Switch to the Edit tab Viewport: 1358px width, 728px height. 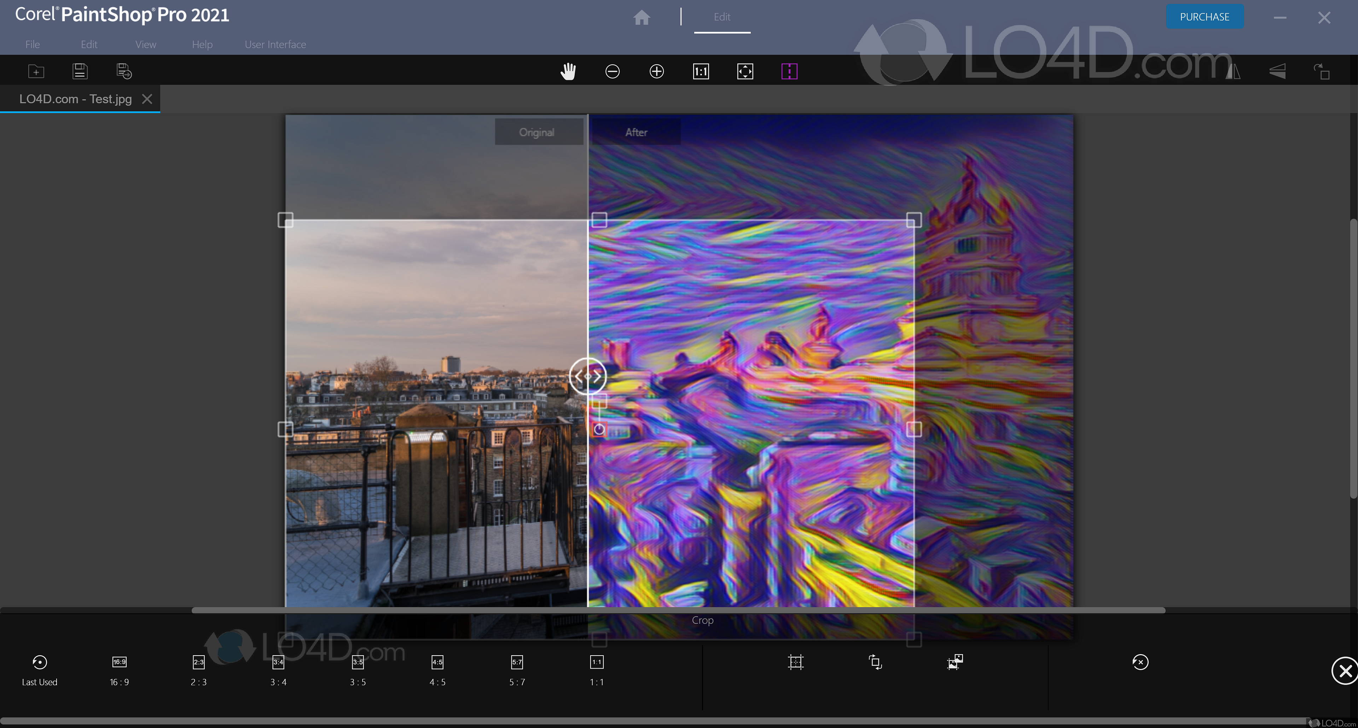click(x=722, y=17)
